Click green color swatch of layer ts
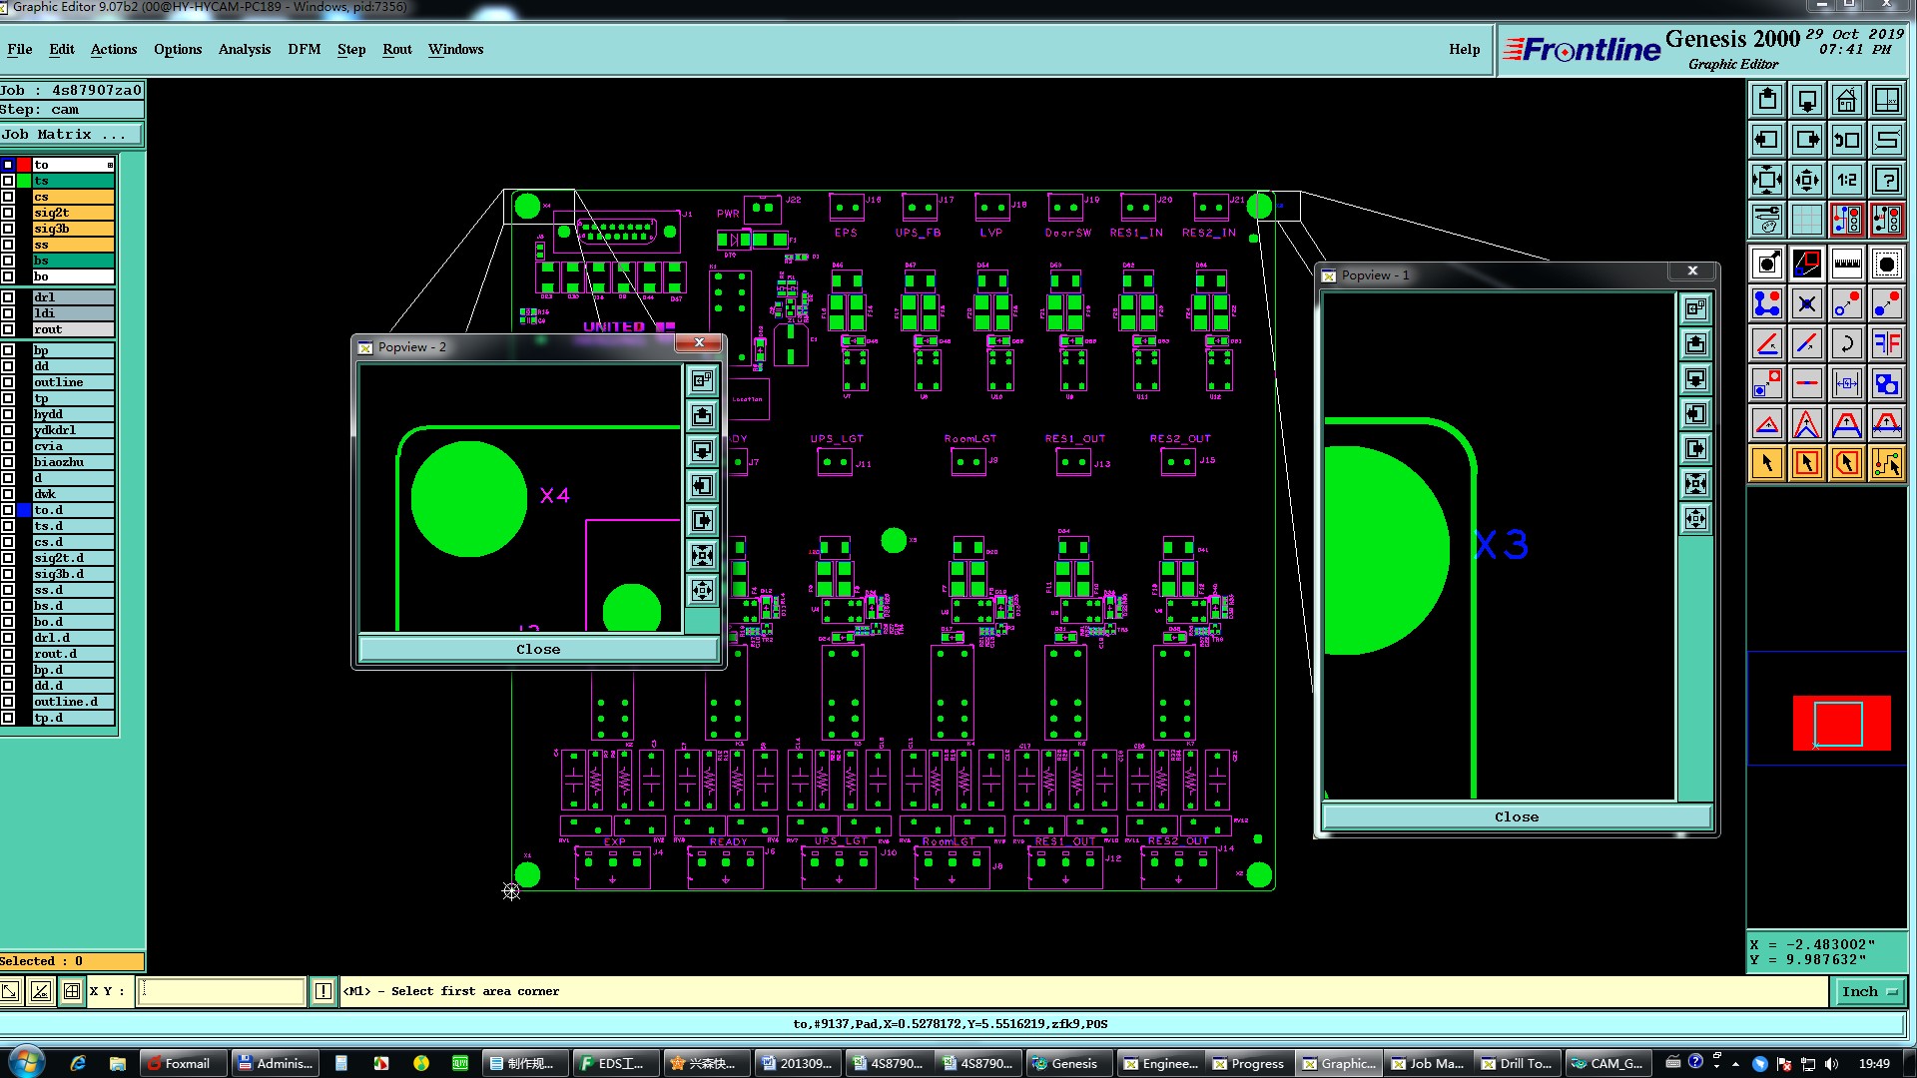Screen dimensions: 1917x1078 (24, 181)
